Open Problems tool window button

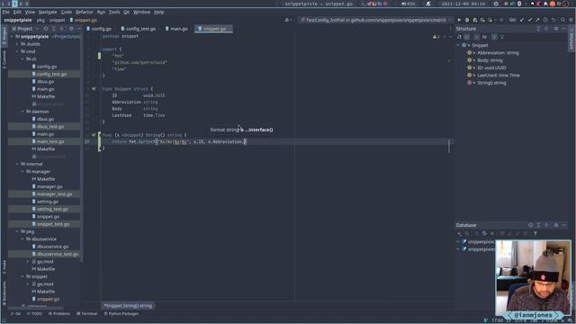click(x=59, y=314)
